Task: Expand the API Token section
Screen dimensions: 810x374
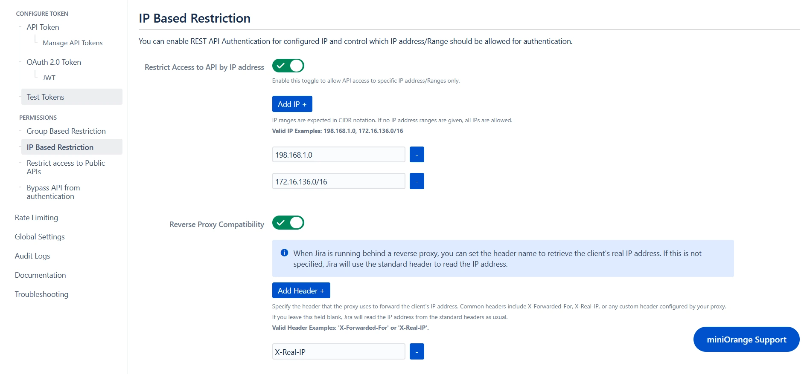Action: [42, 27]
